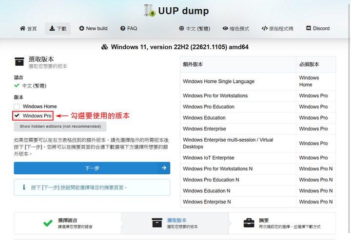351x240 pixels.
Task: Click Windows Pro required cell for IoT Enterprise
Action: (316, 158)
